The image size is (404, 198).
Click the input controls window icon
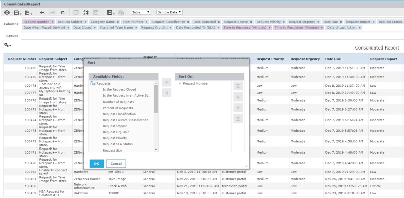tap(96, 12)
